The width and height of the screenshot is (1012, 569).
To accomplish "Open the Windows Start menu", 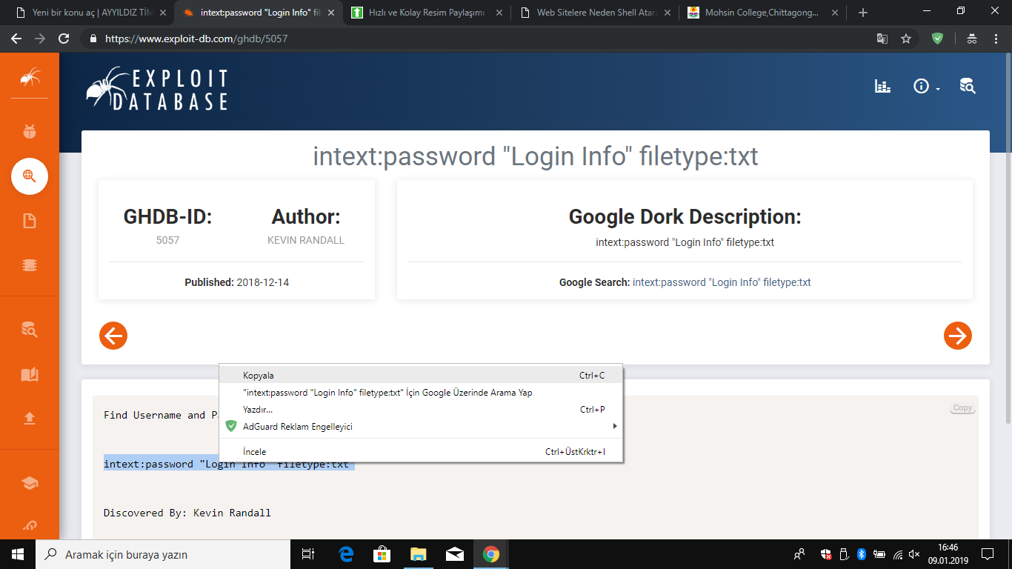I will tap(18, 554).
